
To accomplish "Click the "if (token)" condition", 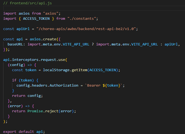I will pos(23,80).
